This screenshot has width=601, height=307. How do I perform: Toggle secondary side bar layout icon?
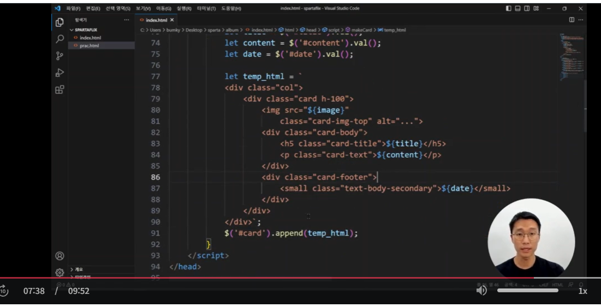tap(527, 8)
